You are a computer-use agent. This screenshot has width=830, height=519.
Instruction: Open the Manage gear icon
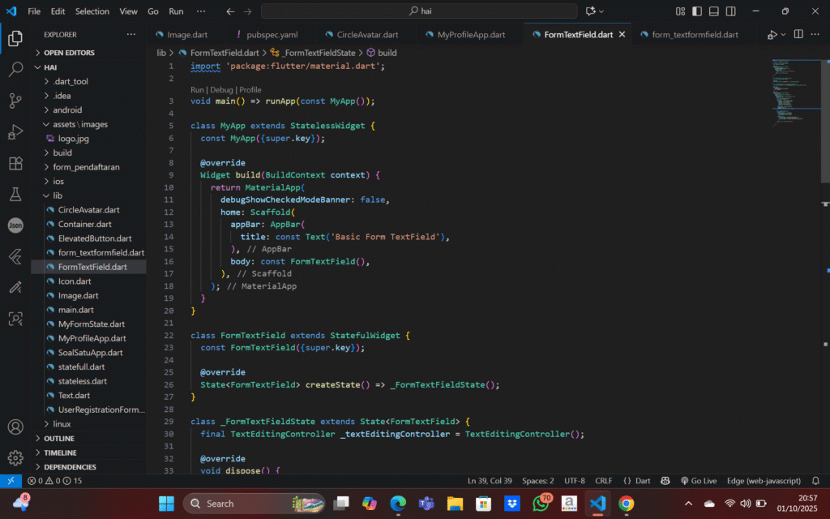tap(15, 458)
